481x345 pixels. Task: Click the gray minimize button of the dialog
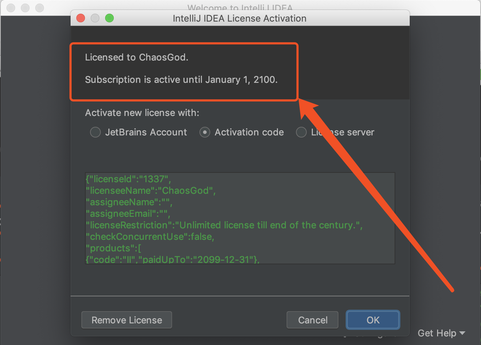pyautogui.click(x=95, y=18)
